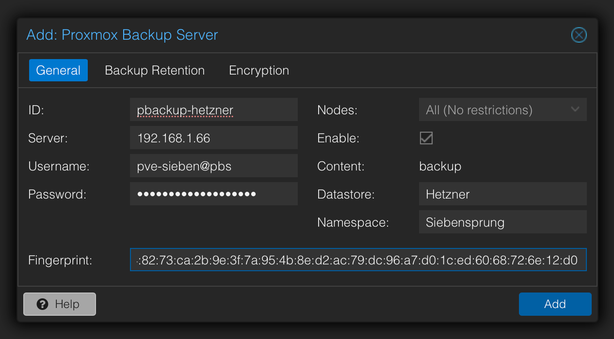Click the 'Enable:' label
Image resolution: width=614 pixels, height=339 pixels.
point(338,138)
